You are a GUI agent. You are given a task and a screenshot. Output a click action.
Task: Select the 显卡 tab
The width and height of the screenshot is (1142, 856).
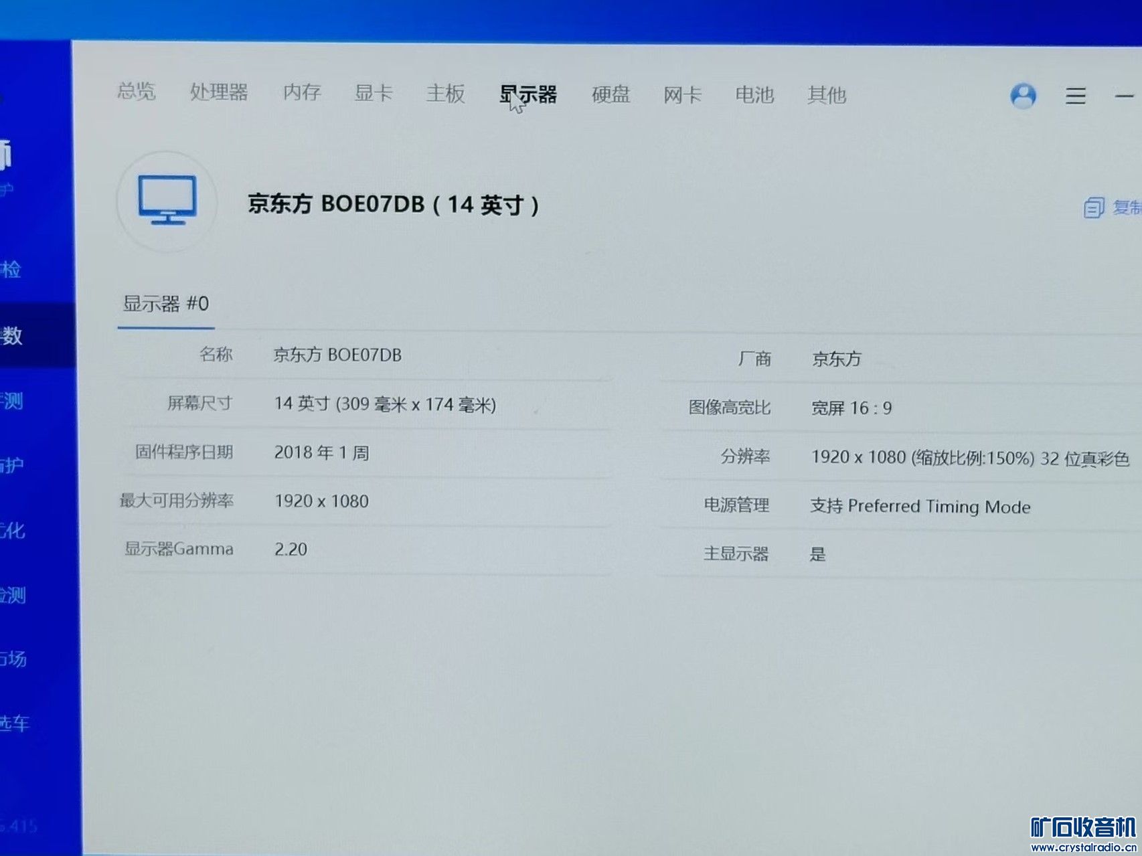[374, 92]
